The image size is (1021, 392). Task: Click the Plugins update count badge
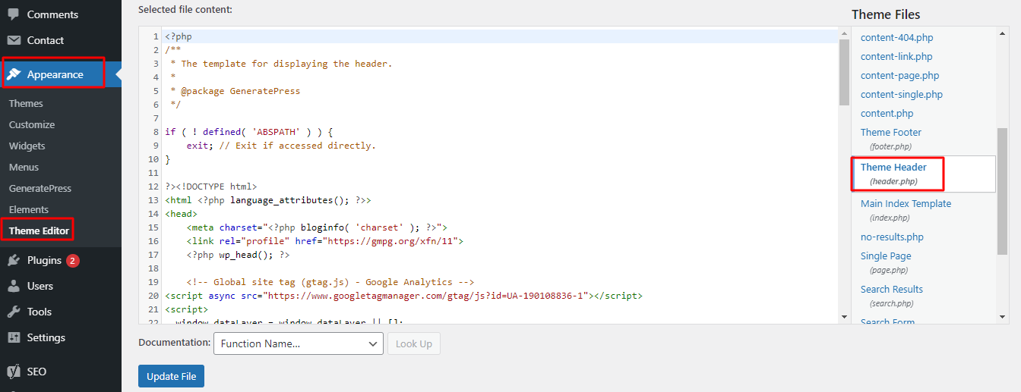point(73,260)
